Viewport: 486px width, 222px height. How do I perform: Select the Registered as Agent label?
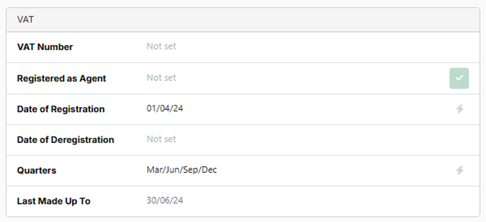click(x=61, y=78)
